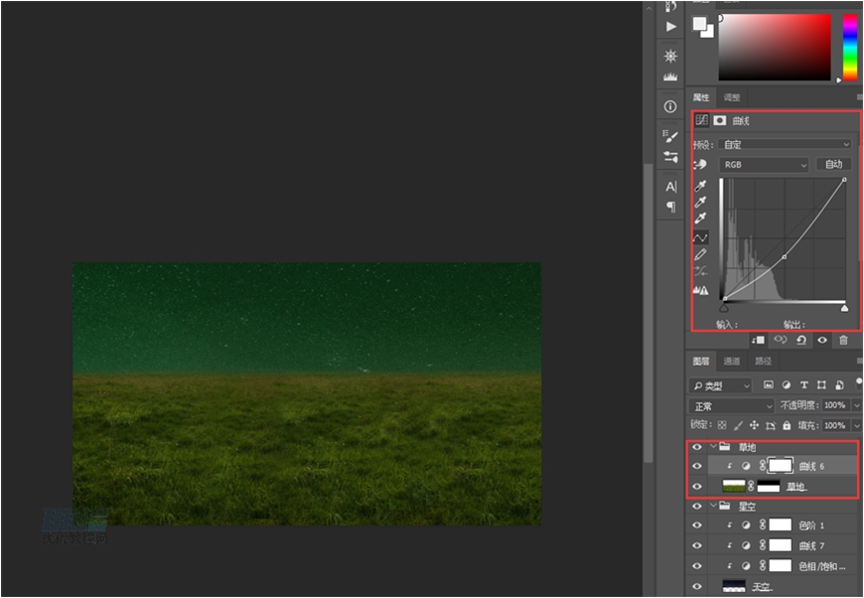Open the Character panel icon
The height and width of the screenshot is (598, 864).
[670, 187]
